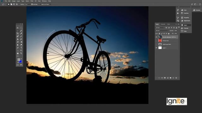
Task: Delete the selected layer
Action: [x=176, y=78]
